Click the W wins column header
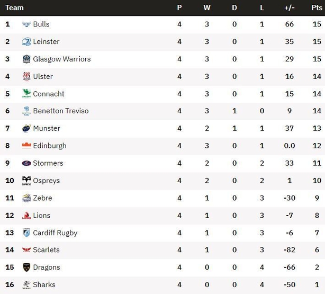The height and width of the screenshot is (294, 325). (207, 7)
